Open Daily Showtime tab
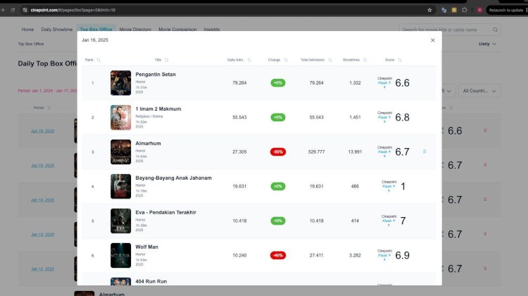The width and height of the screenshot is (528, 296). click(56, 30)
